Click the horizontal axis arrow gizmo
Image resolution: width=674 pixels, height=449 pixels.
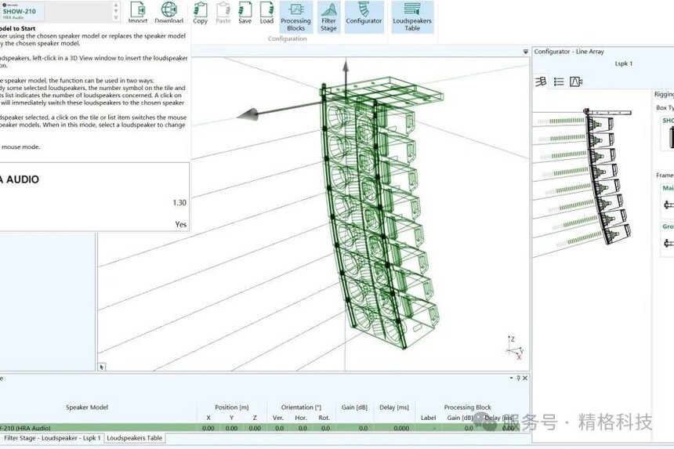tap(248, 114)
